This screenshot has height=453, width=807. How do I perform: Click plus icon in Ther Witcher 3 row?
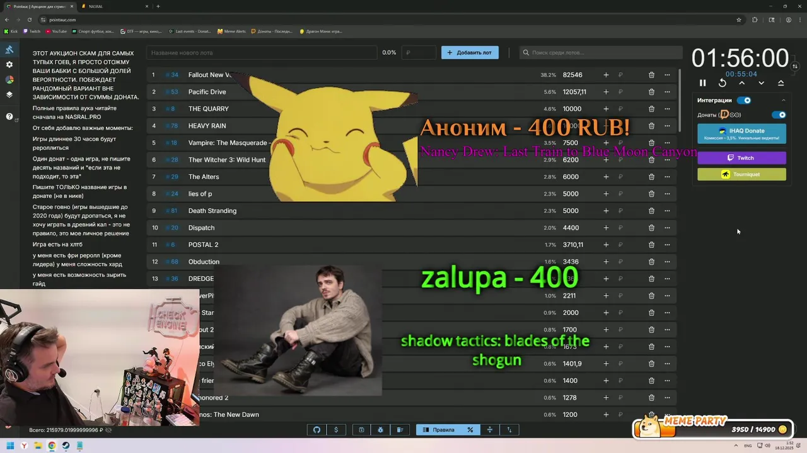point(606,160)
